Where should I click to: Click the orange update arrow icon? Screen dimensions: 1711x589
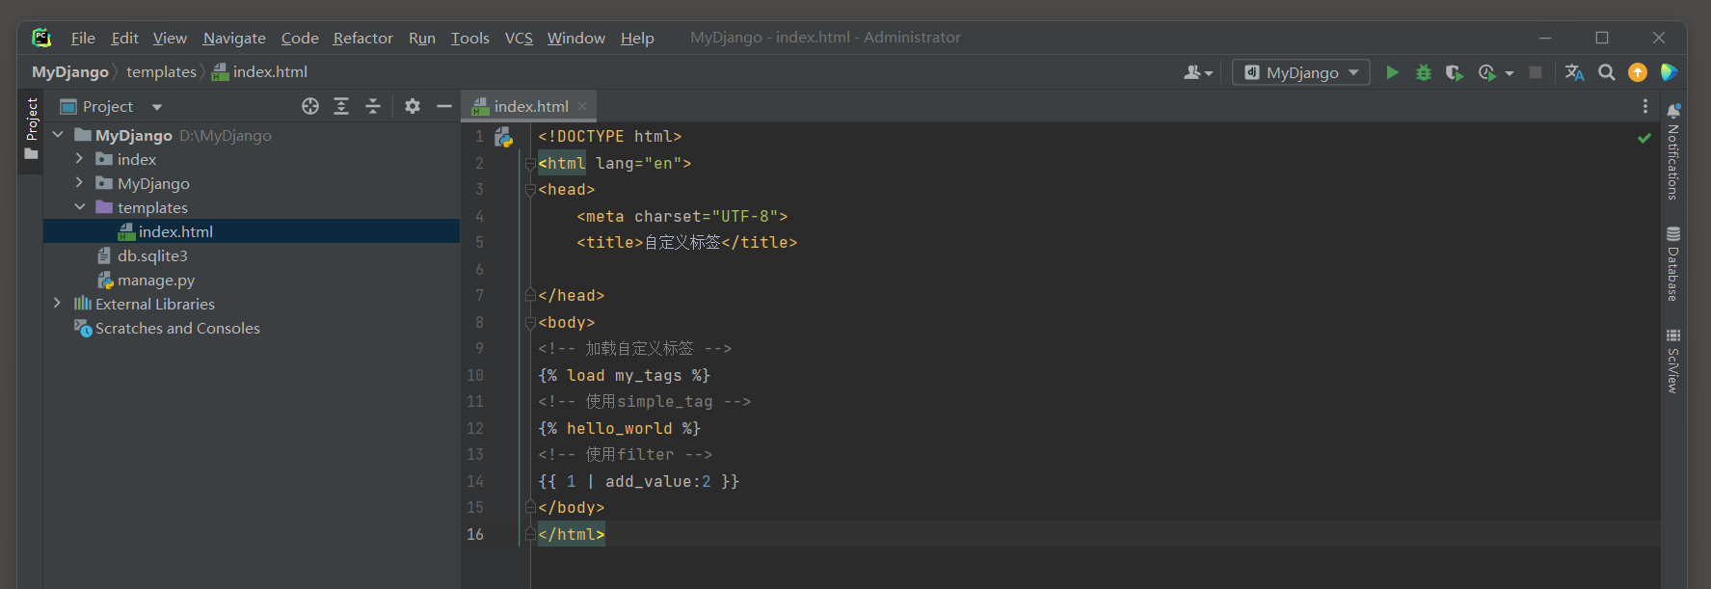click(1638, 72)
